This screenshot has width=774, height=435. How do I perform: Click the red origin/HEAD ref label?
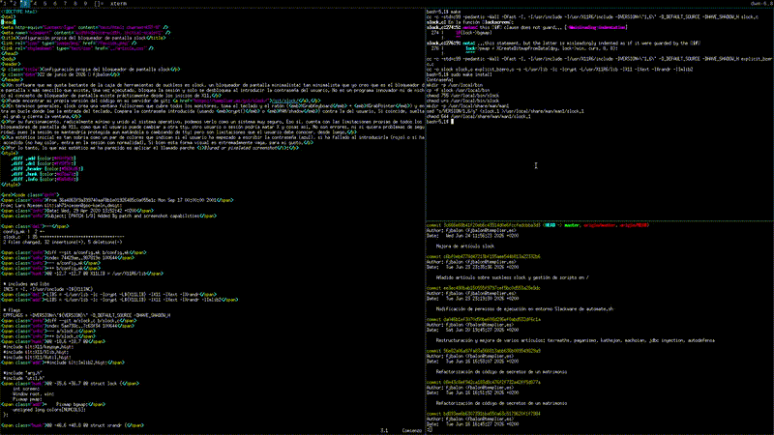633,225
